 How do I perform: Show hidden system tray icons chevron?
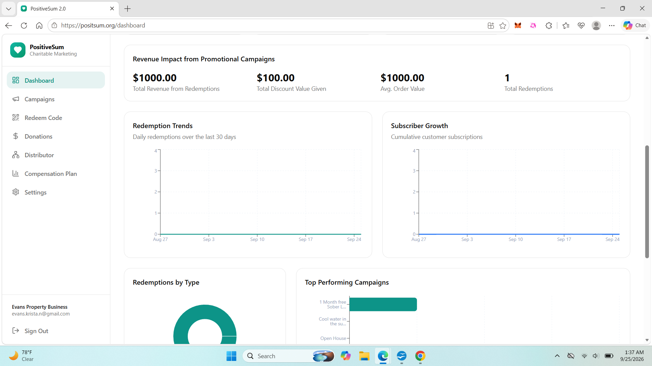tap(557, 356)
